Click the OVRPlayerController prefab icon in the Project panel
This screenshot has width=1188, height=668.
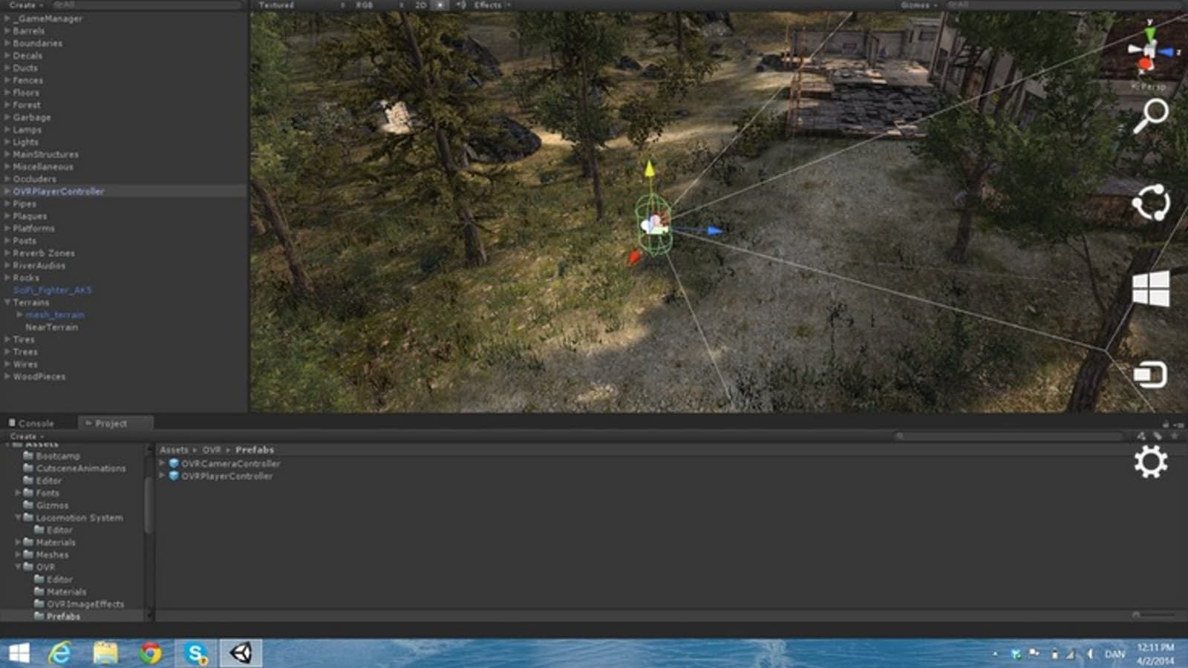(x=174, y=476)
